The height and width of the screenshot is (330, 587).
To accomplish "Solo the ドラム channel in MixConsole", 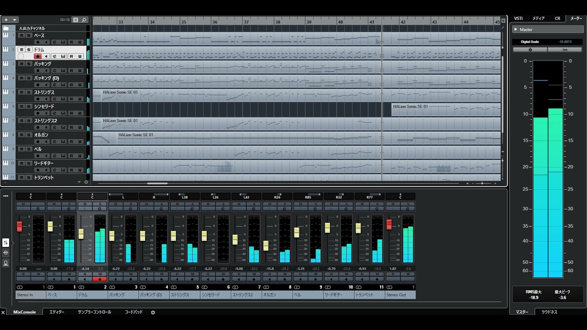I will click(100, 203).
